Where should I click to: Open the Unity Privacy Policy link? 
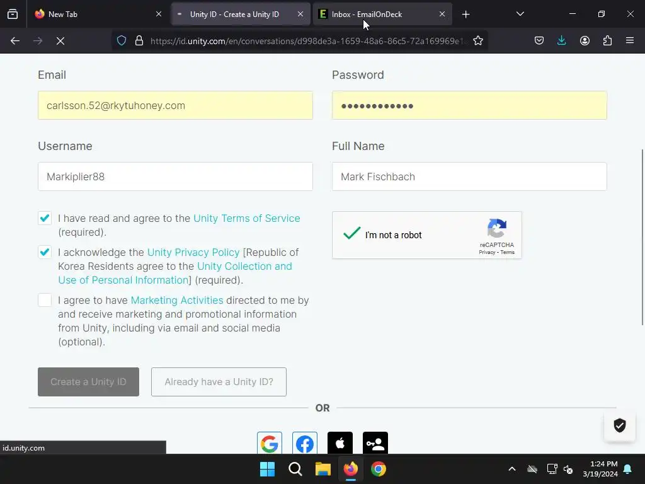193,252
